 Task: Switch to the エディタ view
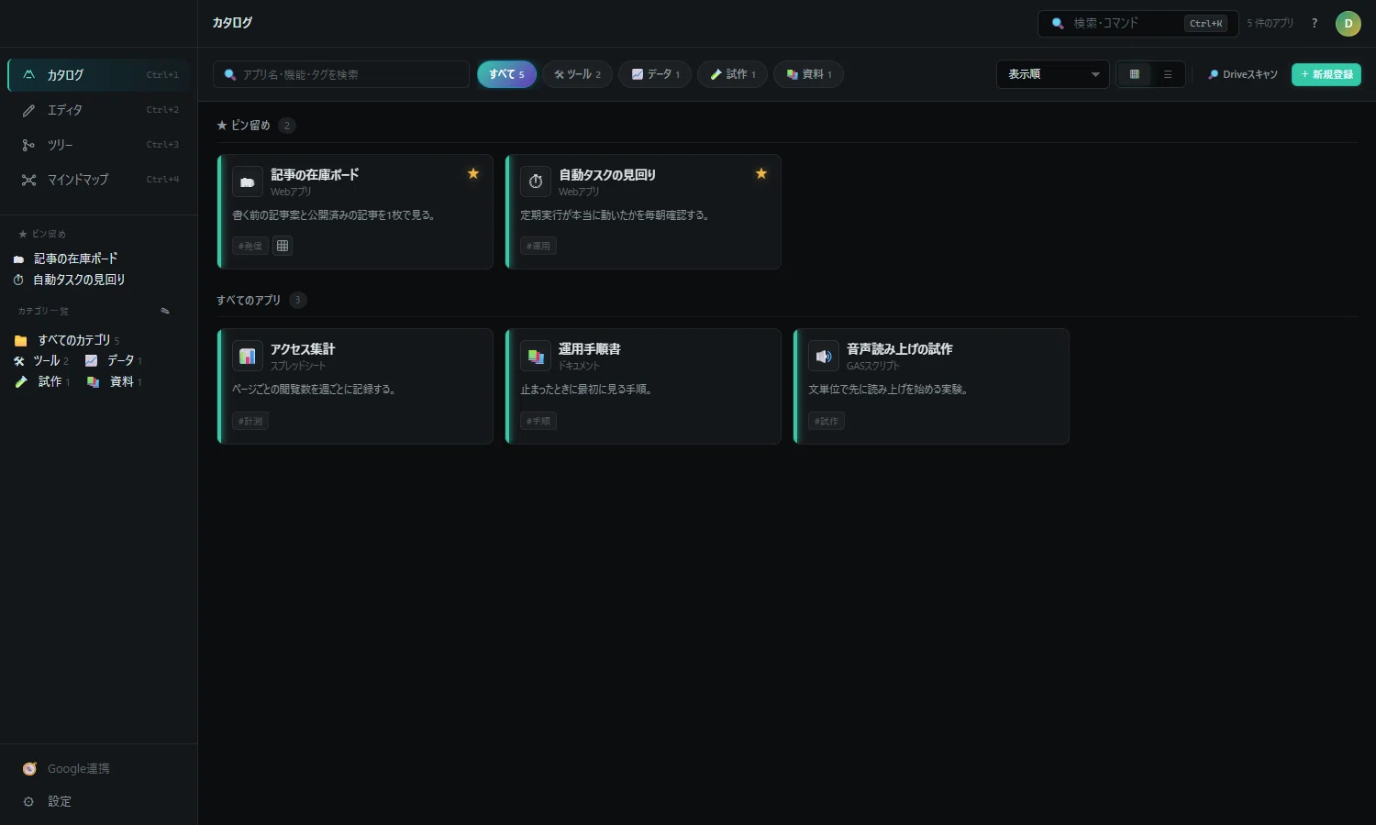pos(98,110)
